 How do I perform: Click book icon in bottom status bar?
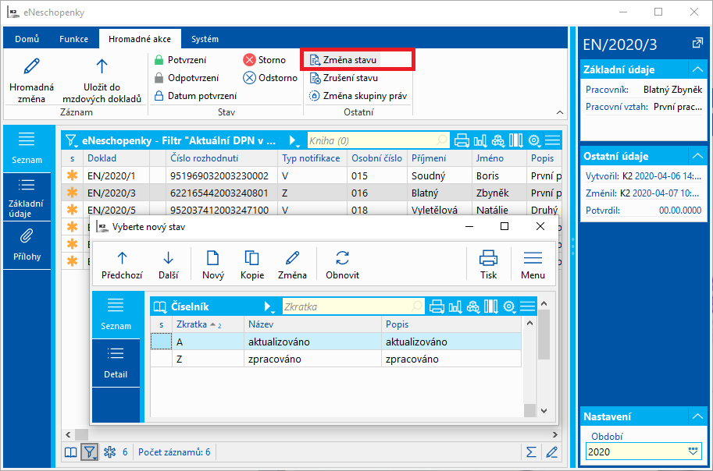71,452
